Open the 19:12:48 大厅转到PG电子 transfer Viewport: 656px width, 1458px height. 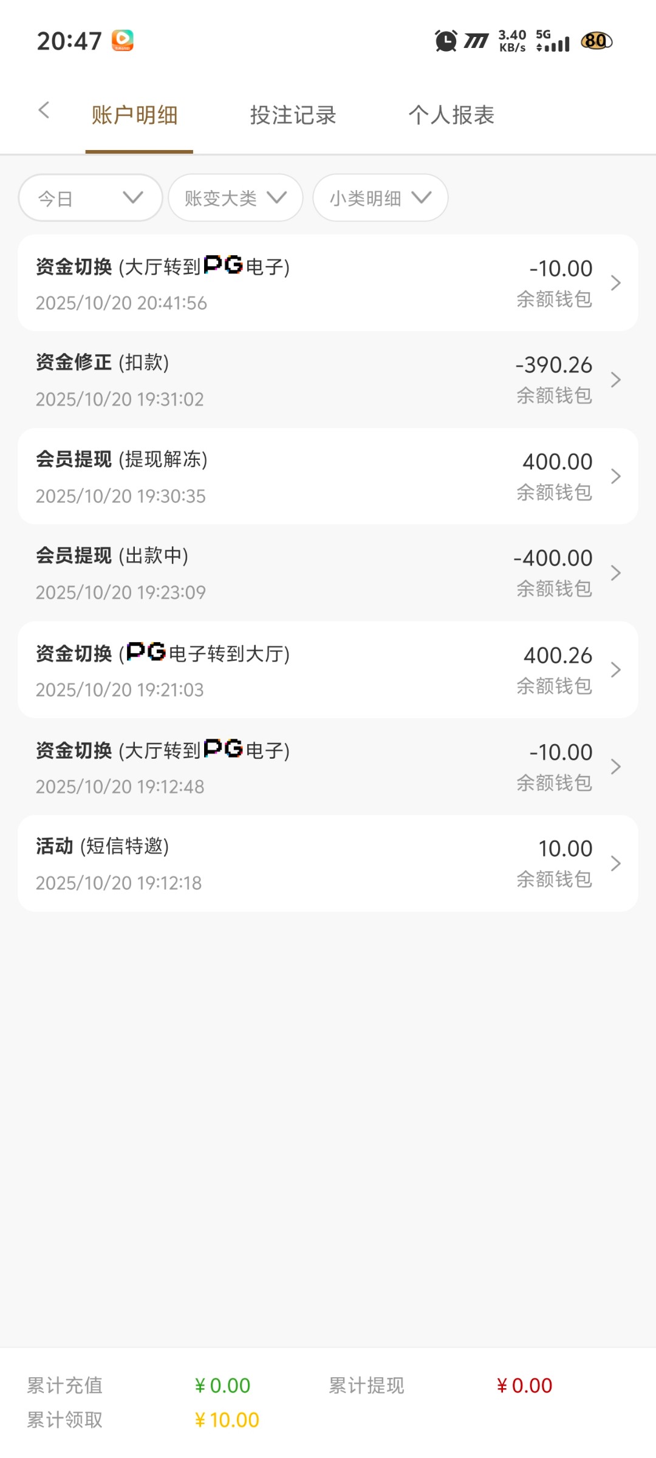click(x=328, y=767)
